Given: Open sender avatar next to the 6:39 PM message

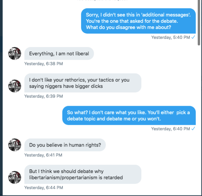Looking at the screenshot, I should point(15,86).
